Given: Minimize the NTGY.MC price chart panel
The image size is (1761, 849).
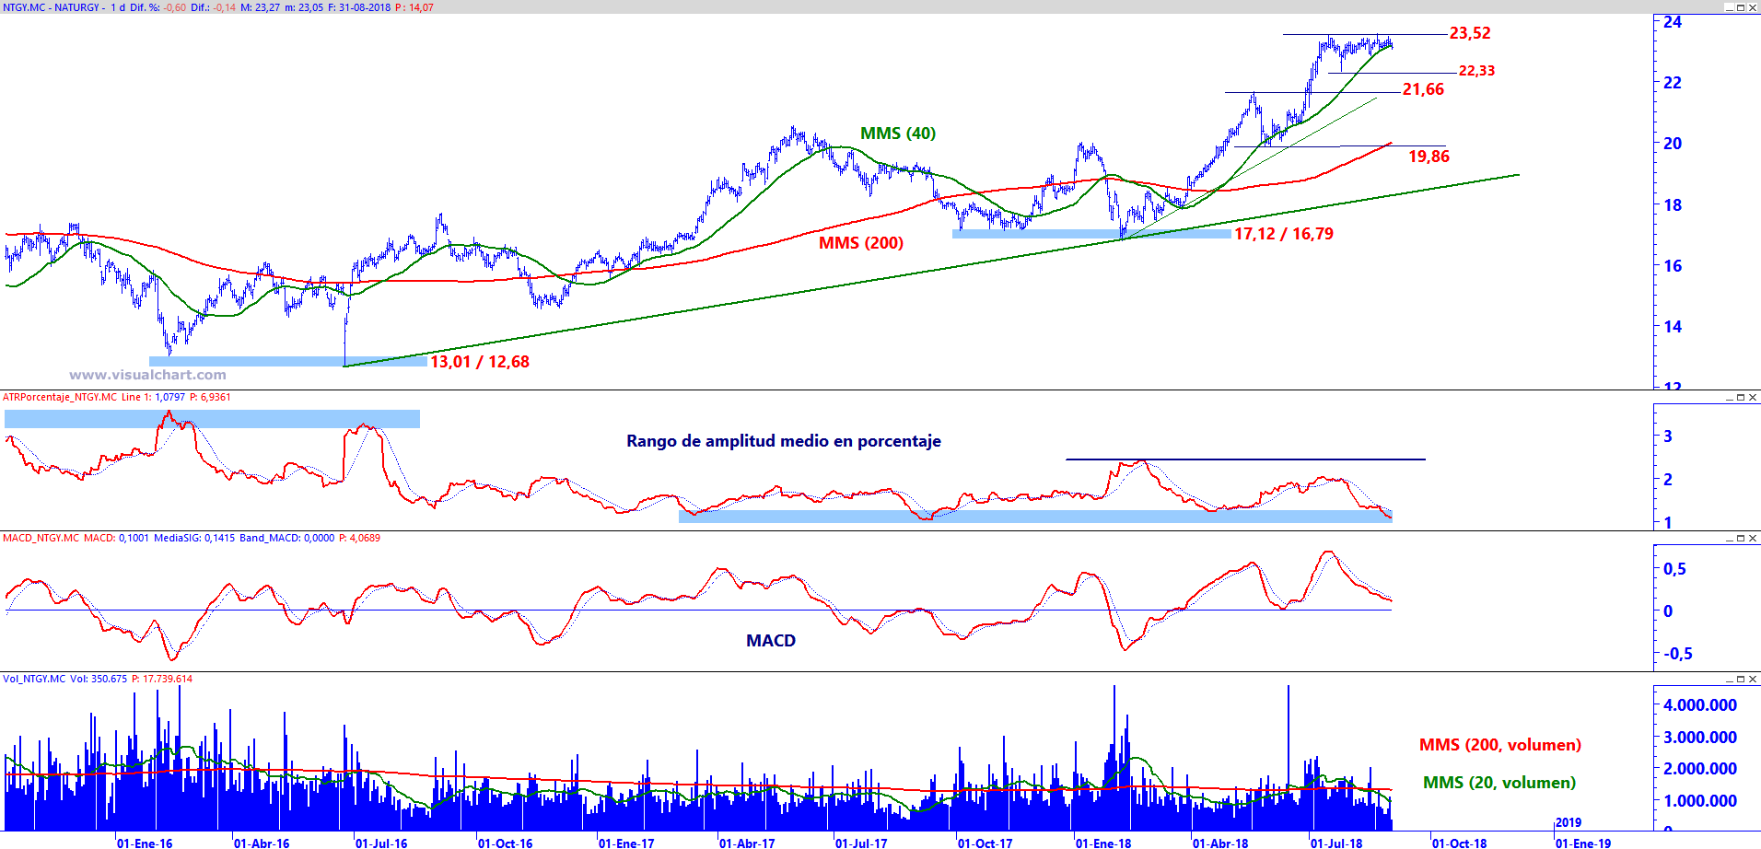Looking at the screenshot, I should (1729, 7).
